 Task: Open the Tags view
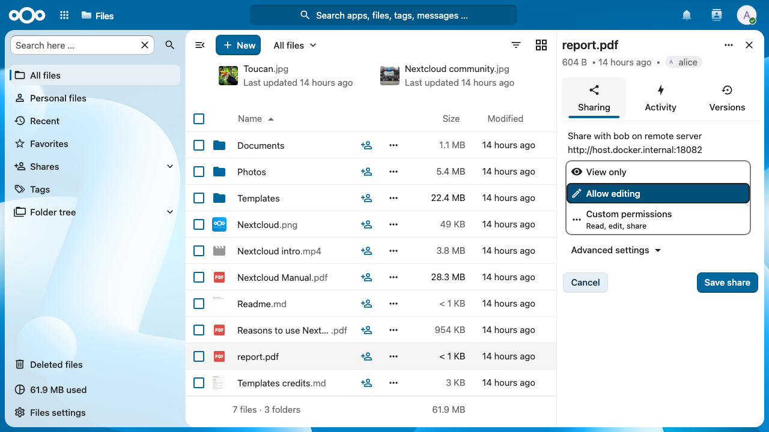(x=95, y=190)
